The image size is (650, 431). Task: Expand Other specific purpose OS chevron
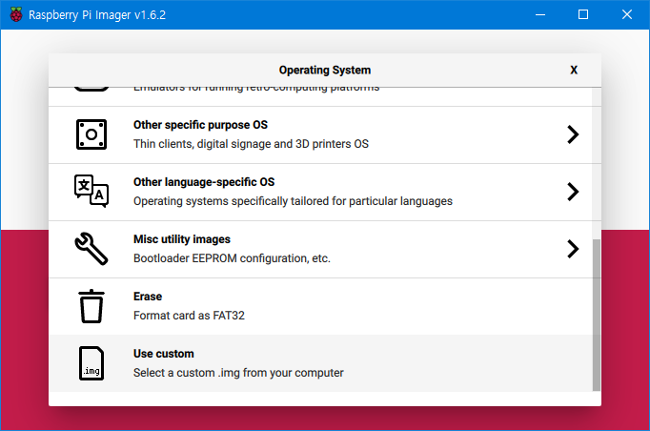click(573, 134)
